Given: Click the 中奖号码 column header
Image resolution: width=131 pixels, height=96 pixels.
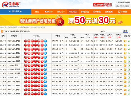Looking at the screenshot, I should coord(36,36).
